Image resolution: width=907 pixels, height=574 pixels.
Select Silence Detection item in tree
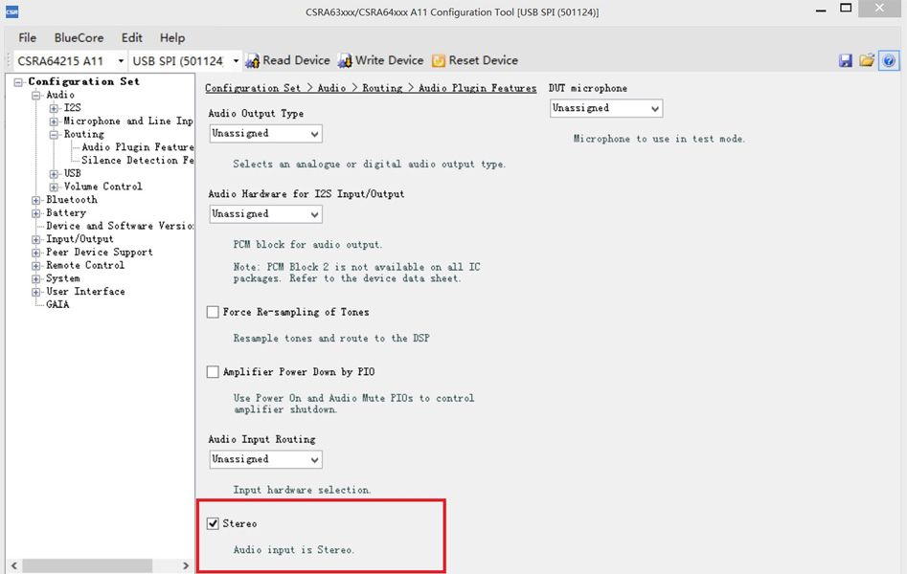point(137,161)
